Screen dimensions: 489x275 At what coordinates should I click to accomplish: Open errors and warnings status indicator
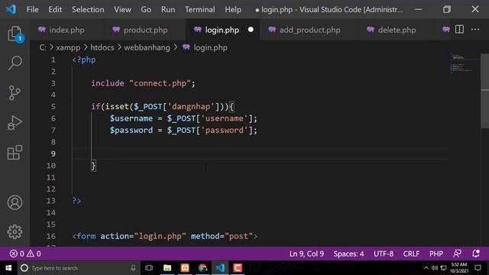pyautogui.click(x=25, y=254)
